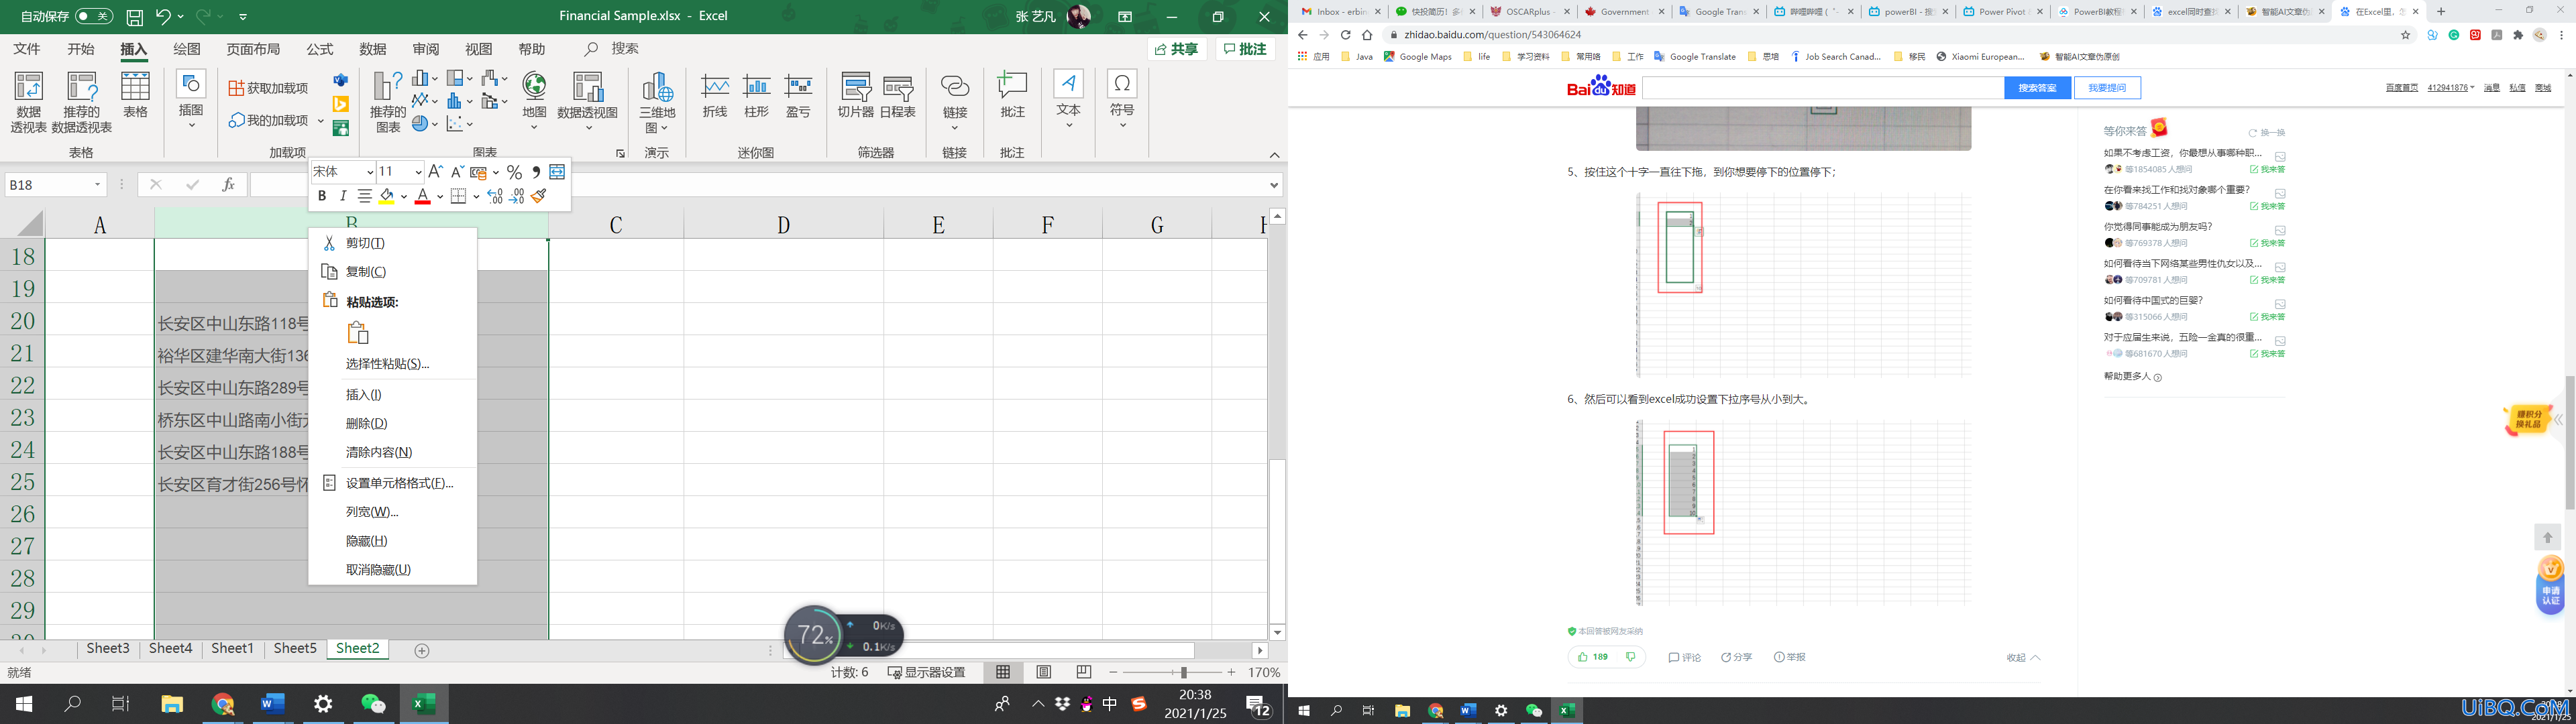Insert a 折线 sparkline
The width and height of the screenshot is (2576, 724).
click(x=715, y=96)
